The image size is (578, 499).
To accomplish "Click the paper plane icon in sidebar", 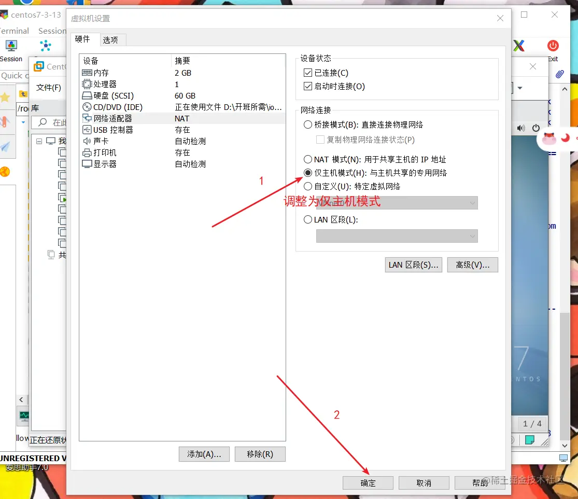I will [5, 147].
